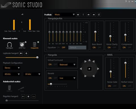Turn Noise Gate ON
The height and width of the screenshot is (109, 136).
109,86
